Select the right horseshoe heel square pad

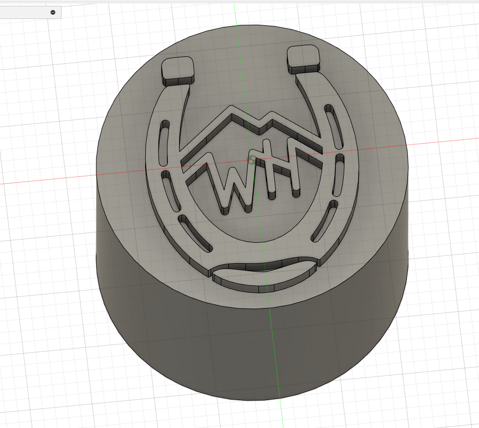(303, 55)
